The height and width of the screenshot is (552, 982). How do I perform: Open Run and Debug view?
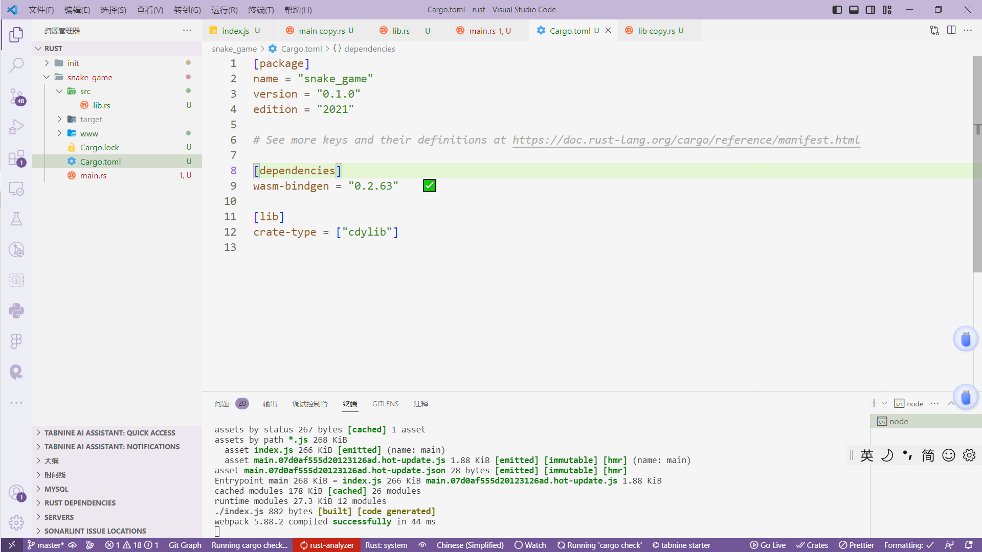click(16, 127)
